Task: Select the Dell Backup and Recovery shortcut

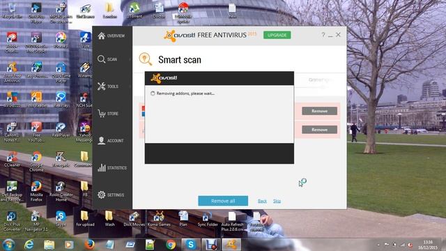Action: (x=12, y=191)
